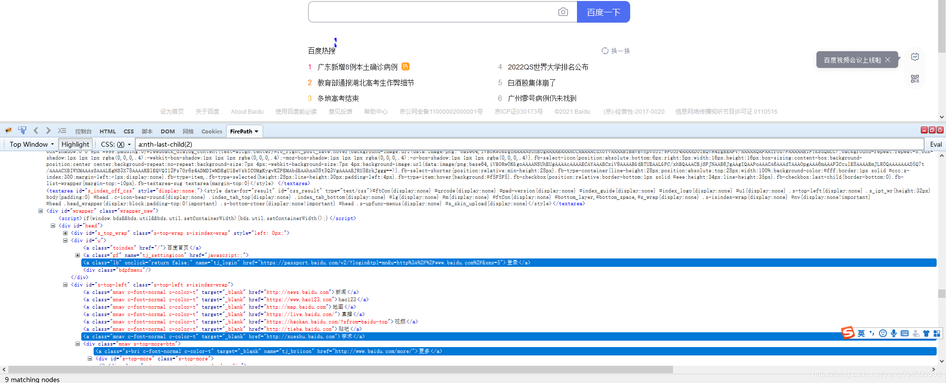The height and width of the screenshot is (383, 946).
Task: Select the highlighted tj_briicon 更多 anchor row
Action: 515,351
